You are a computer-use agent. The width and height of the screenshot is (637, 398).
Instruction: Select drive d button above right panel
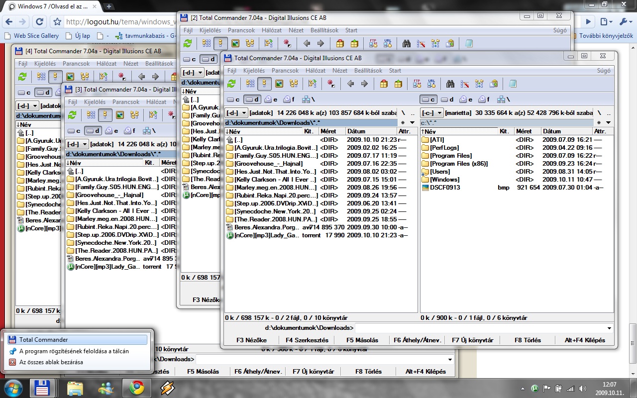[447, 99]
